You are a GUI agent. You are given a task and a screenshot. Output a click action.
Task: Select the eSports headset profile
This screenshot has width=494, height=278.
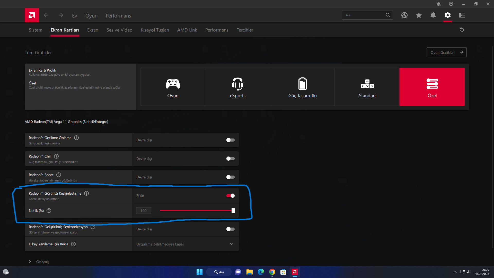pyautogui.click(x=238, y=87)
